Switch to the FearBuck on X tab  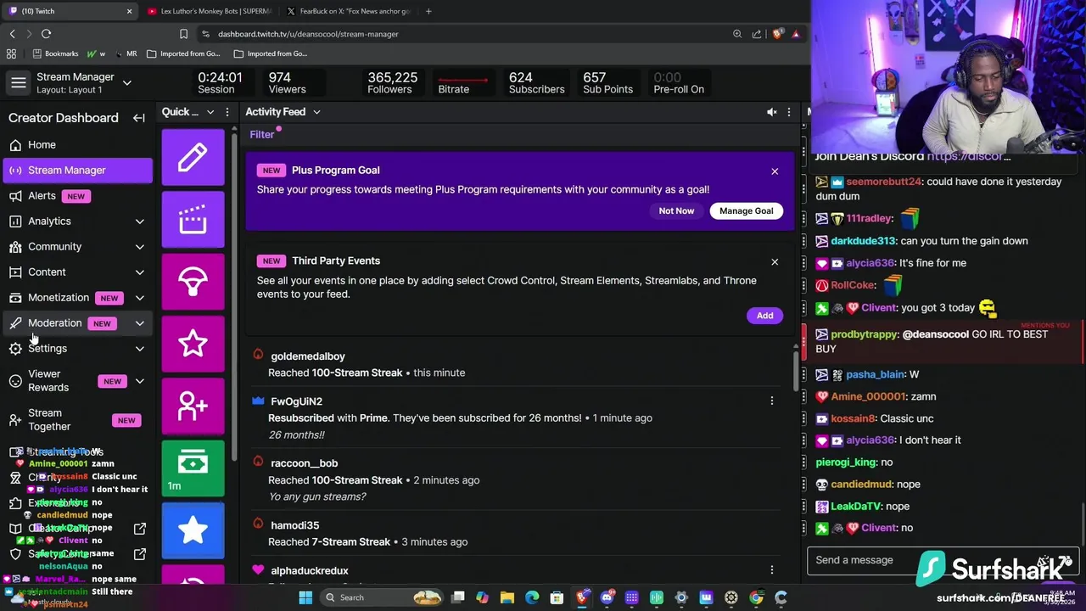[348, 11]
